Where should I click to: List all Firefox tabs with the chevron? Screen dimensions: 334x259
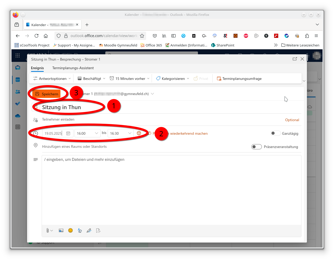tap(317, 25)
